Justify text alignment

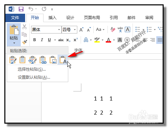coord(160,40)
